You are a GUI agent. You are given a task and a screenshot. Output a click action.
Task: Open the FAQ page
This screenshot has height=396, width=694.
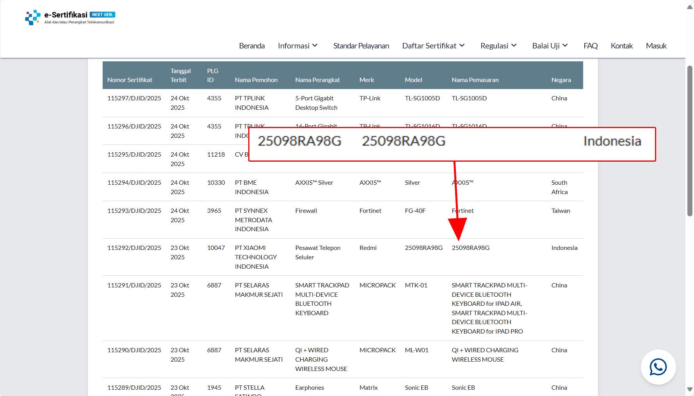pos(590,46)
